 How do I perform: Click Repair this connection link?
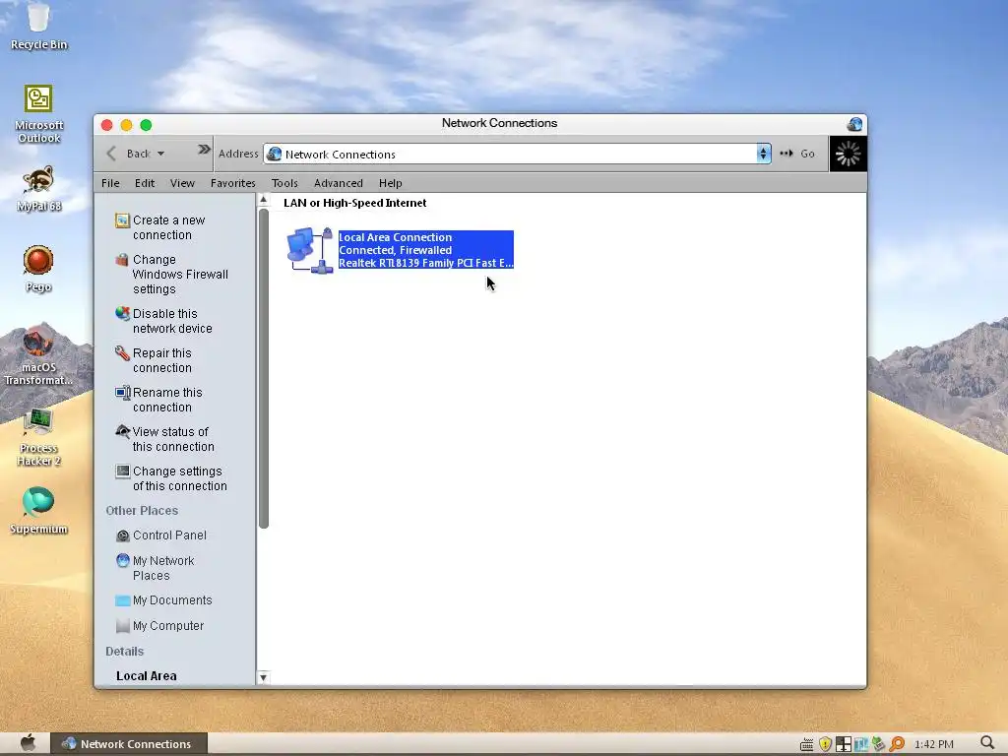point(162,360)
